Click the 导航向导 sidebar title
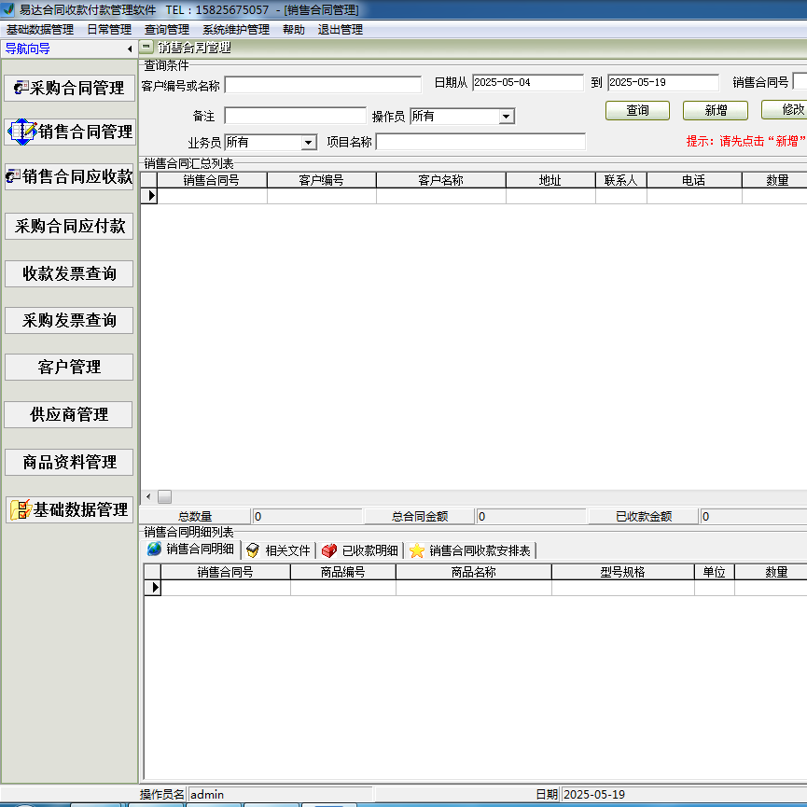 click(28, 49)
